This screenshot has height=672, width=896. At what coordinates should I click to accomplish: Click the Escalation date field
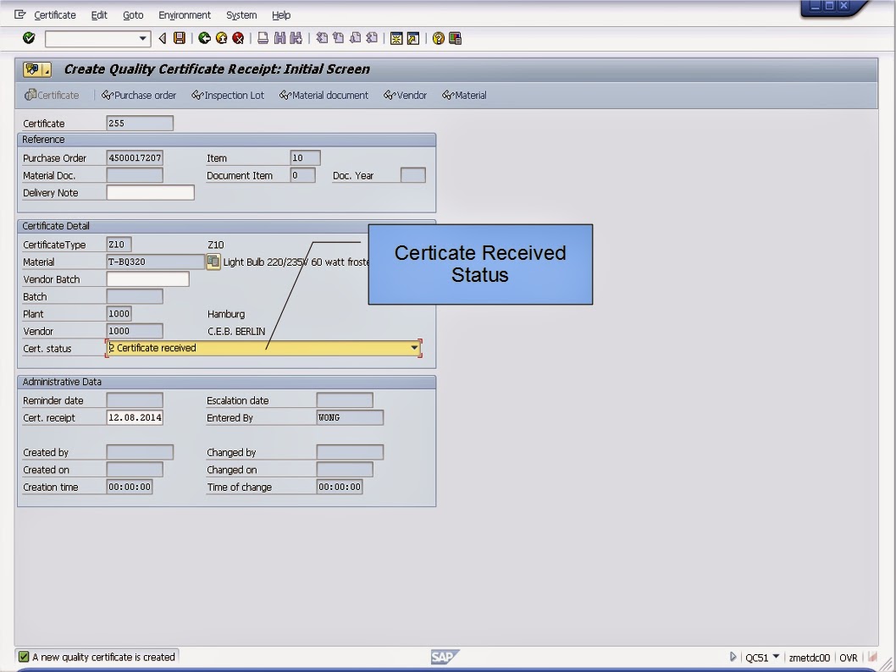click(345, 400)
